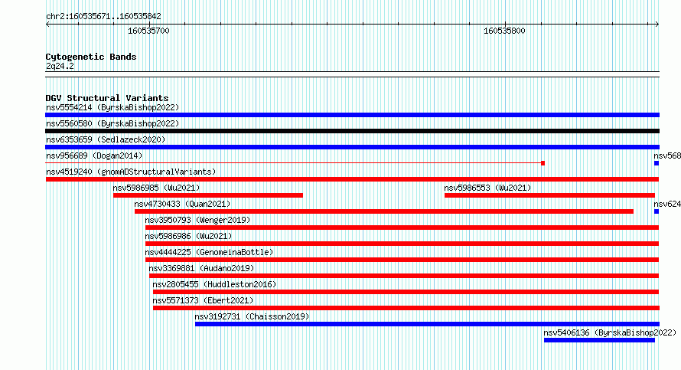Click the short blue bar under nsv5406136
The image size is (681, 370).
pos(599,340)
